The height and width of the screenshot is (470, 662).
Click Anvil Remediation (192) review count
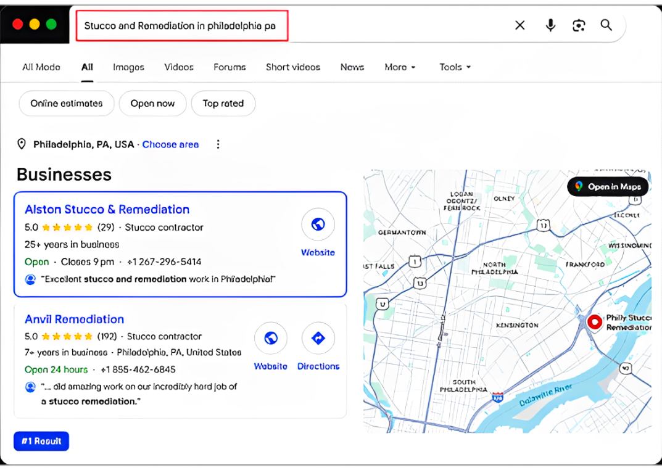[x=107, y=336]
